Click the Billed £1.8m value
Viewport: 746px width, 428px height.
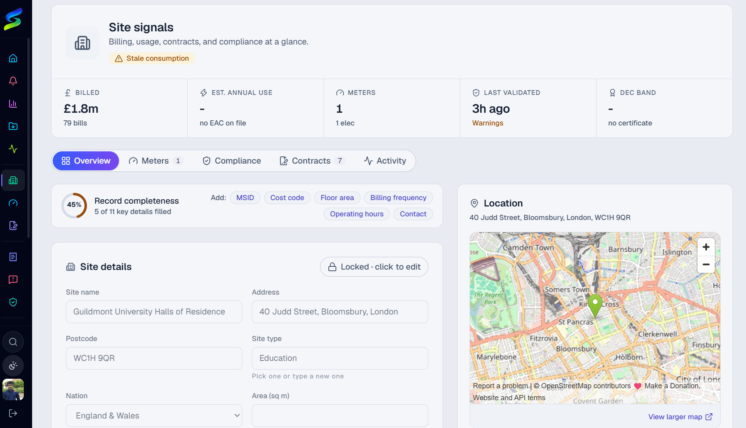pos(81,108)
